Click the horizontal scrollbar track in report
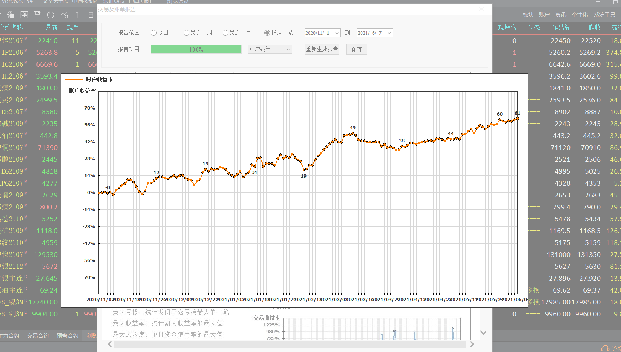 pyautogui.click(x=290, y=344)
